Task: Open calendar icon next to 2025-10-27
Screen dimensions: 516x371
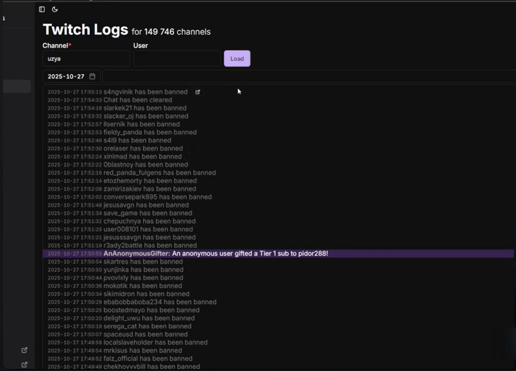Action: [x=92, y=76]
